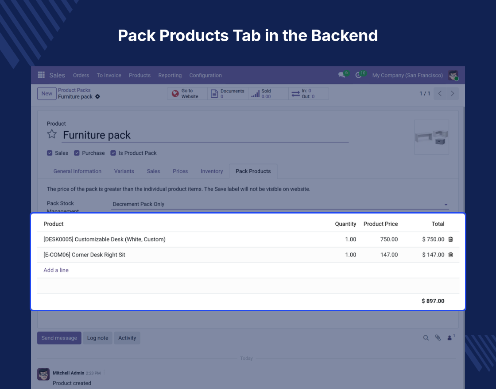Open the Orders menu
Viewport: 496px width, 389px height.
point(81,75)
